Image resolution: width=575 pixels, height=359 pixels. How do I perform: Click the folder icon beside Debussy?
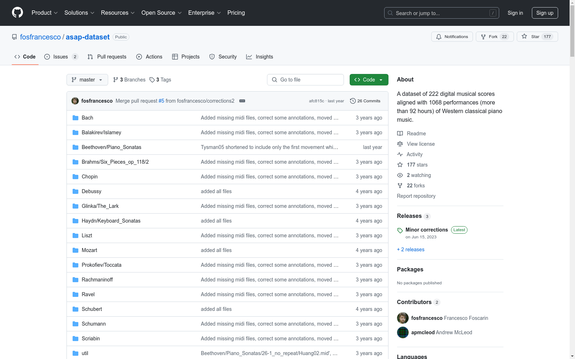coord(75,191)
